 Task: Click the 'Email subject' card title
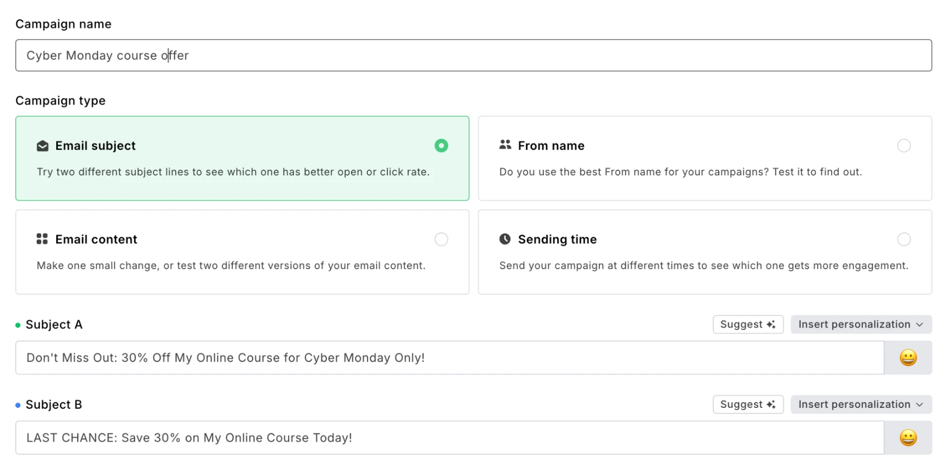pyautogui.click(x=96, y=146)
